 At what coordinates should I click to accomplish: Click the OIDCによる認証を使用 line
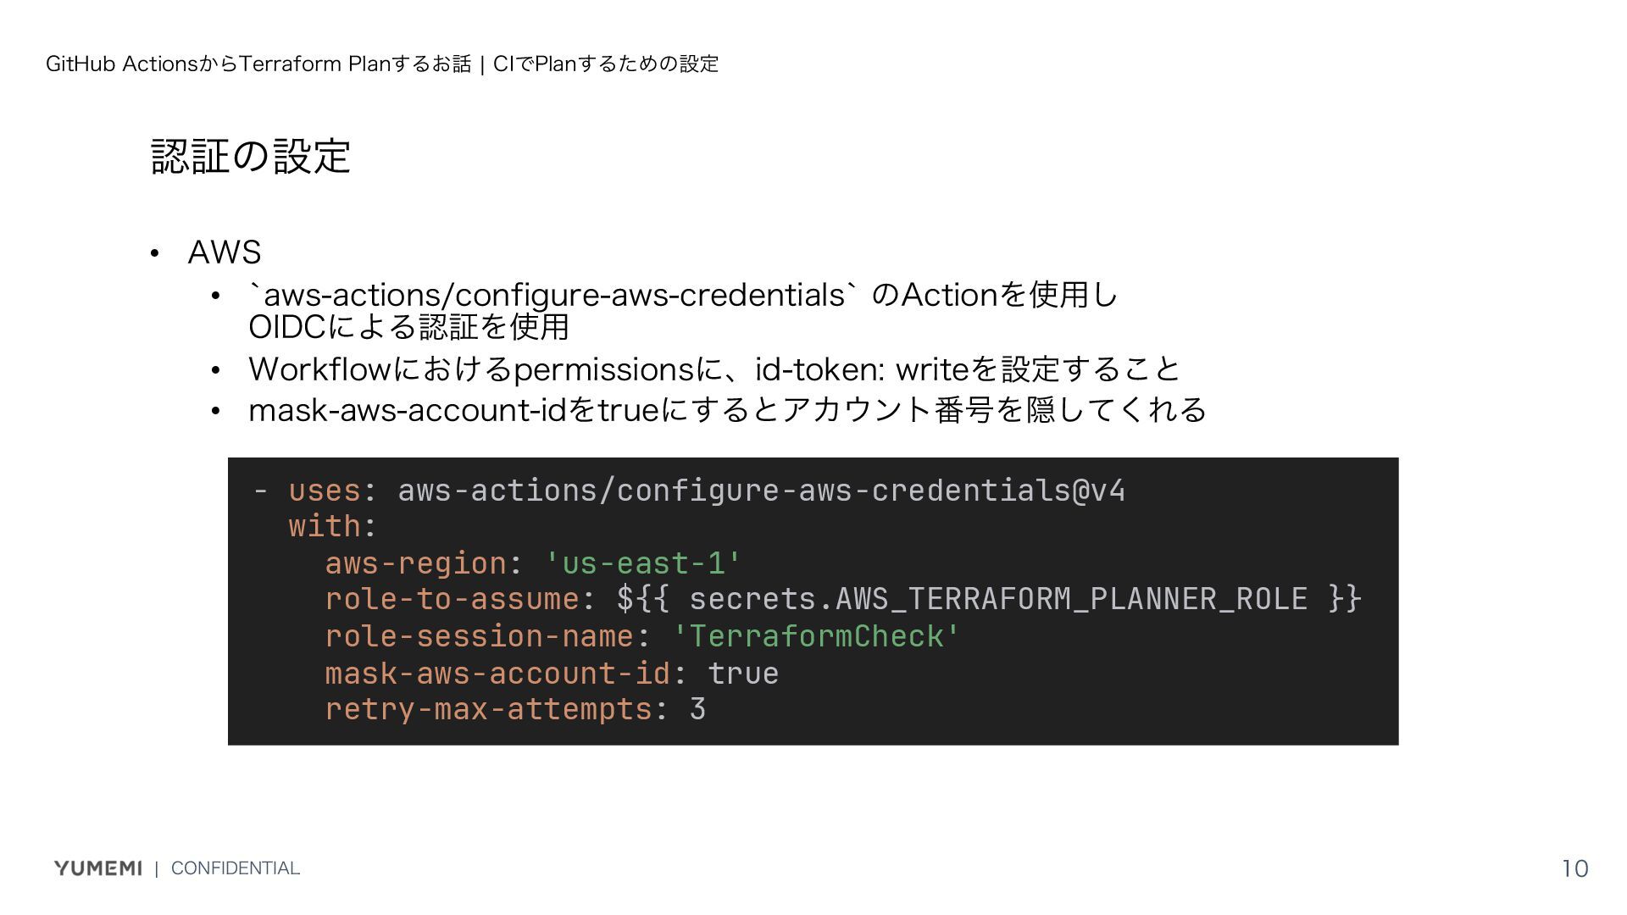408,326
